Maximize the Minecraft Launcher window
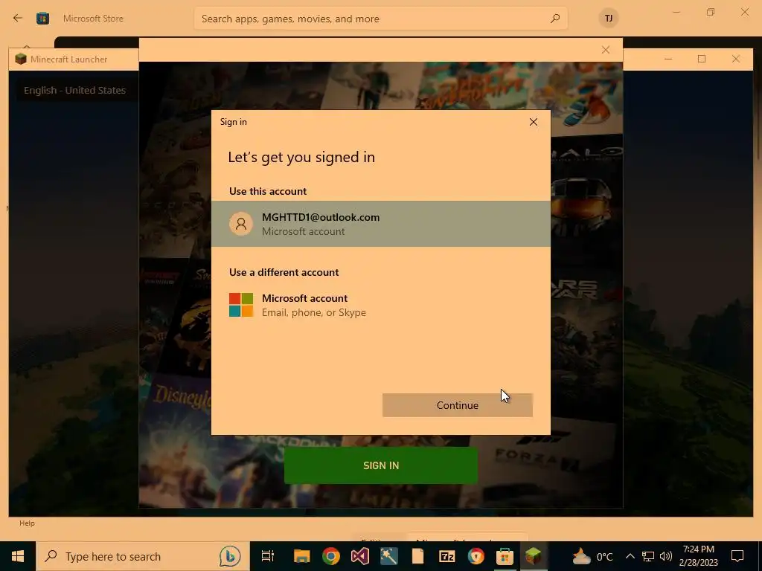 702,59
